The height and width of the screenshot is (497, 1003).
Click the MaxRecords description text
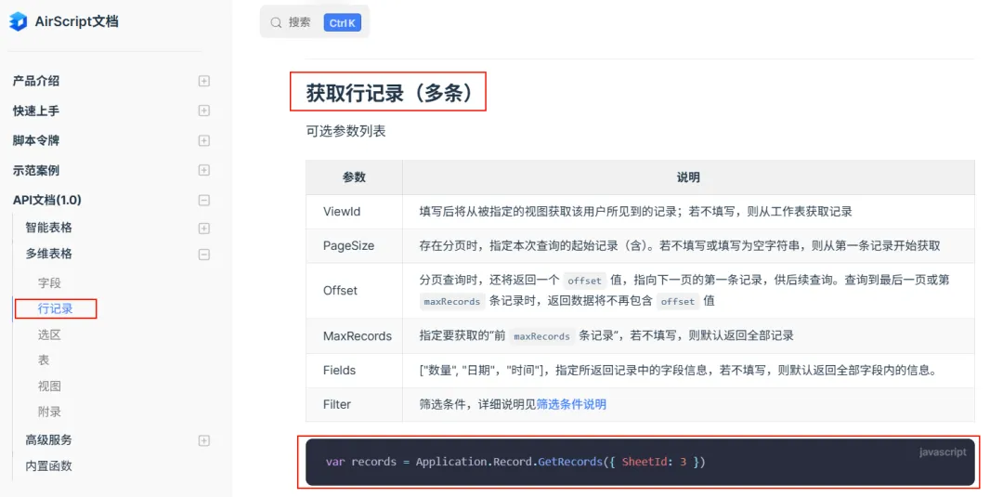[606, 335]
